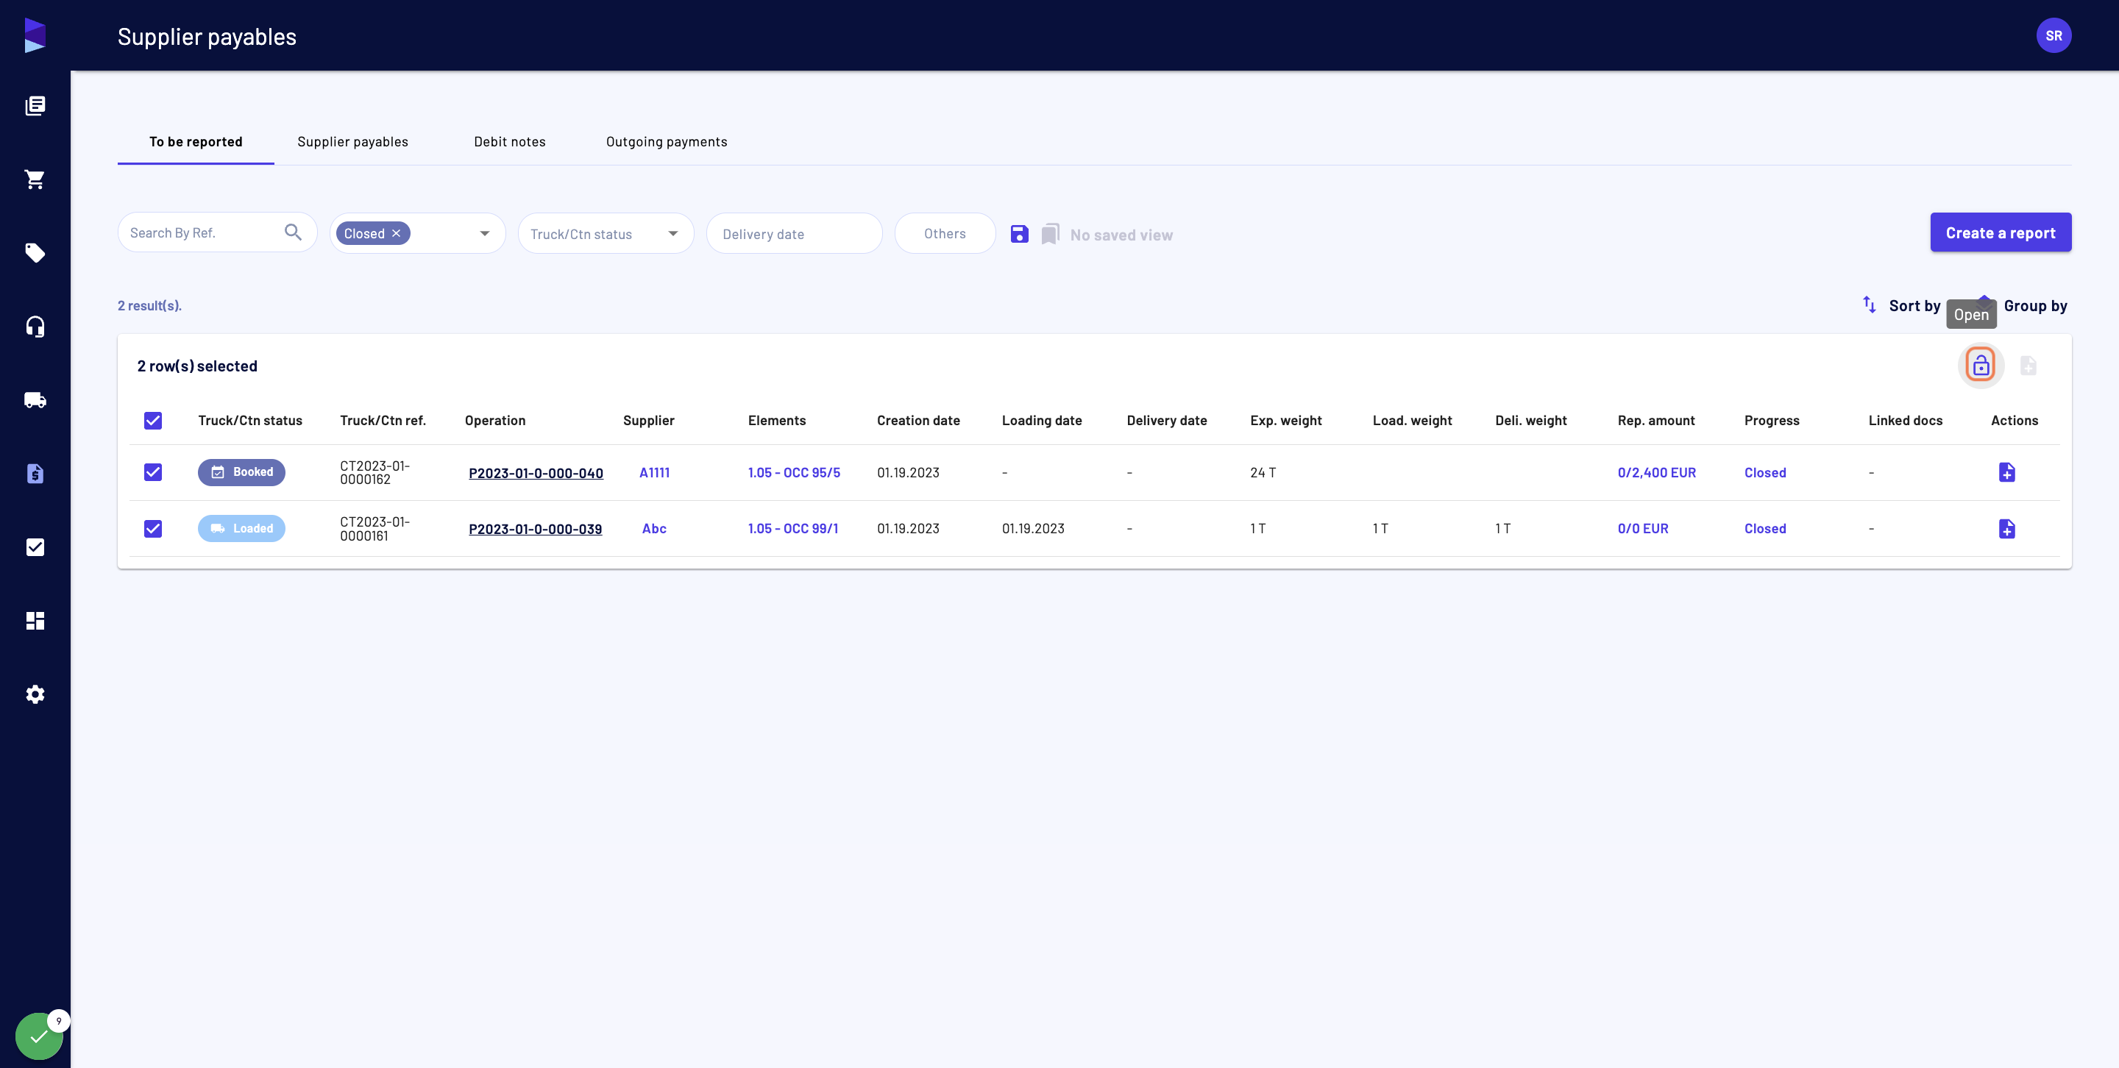The image size is (2119, 1068).
Task: Remove the Closed filter chip
Action: click(397, 233)
